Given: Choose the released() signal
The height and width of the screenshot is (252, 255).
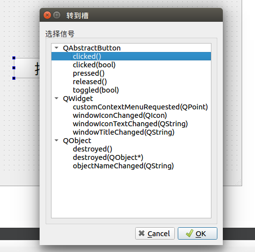Looking at the screenshot, I should pyautogui.click(x=90, y=82).
